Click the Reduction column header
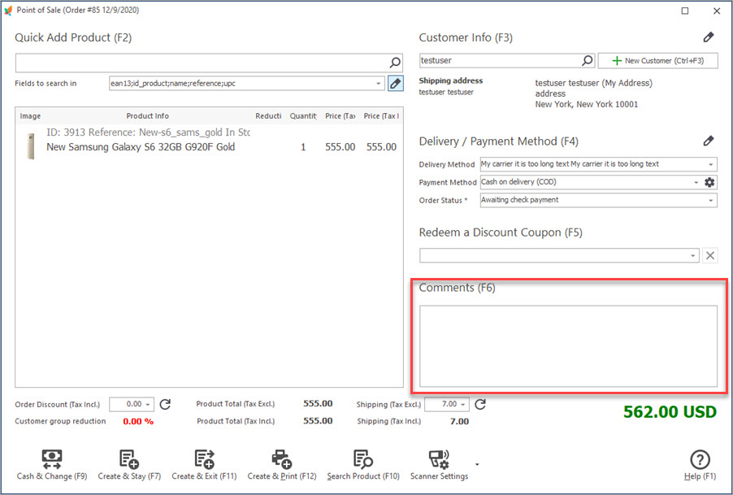This screenshot has height=495, width=733. [268, 116]
